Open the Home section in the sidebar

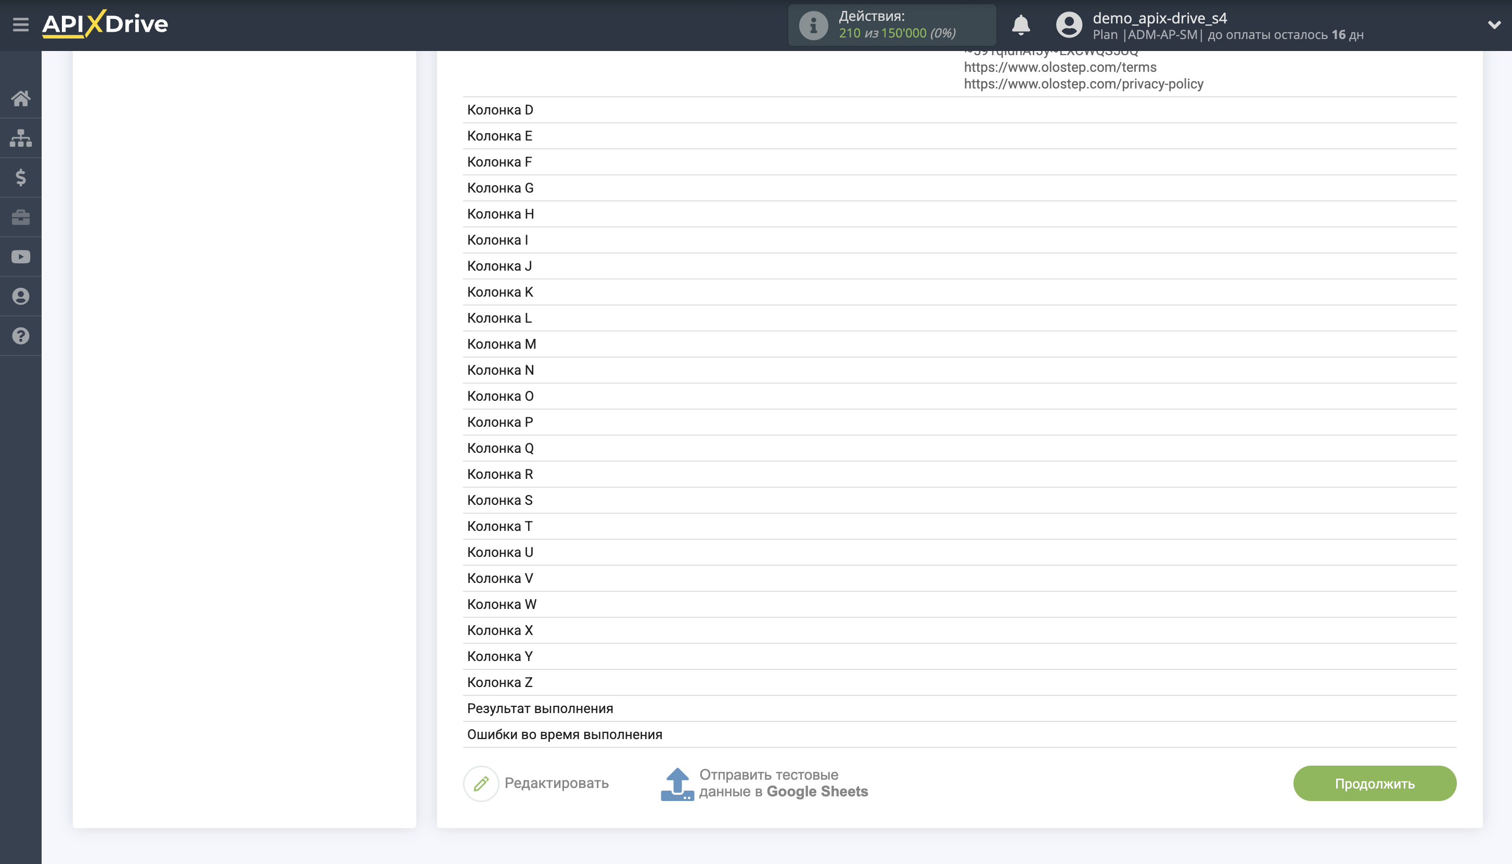click(21, 98)
